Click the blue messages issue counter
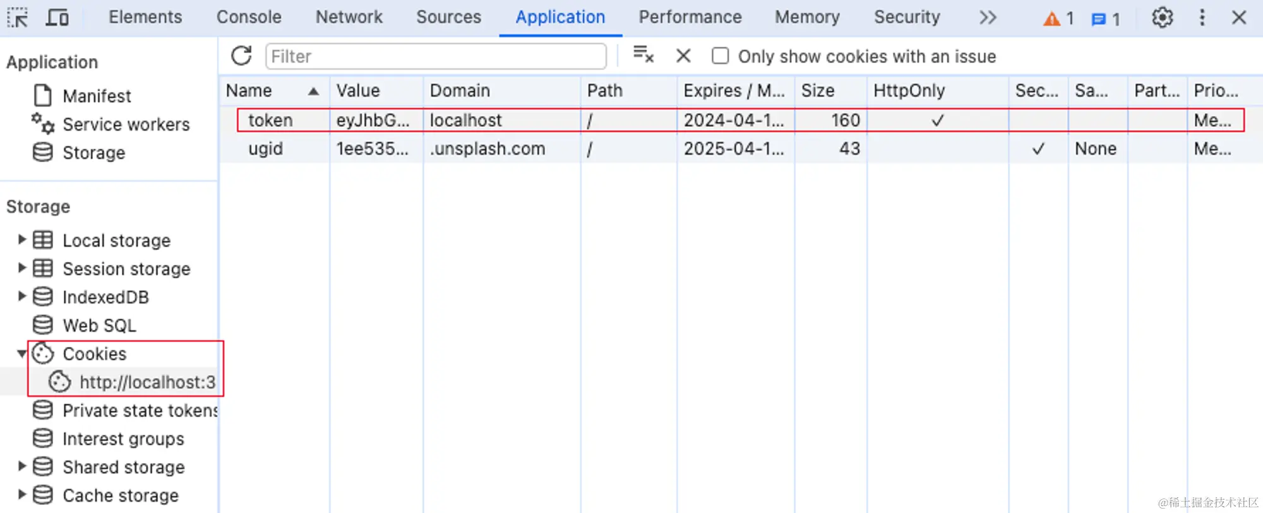 [x=1105, y=19]
